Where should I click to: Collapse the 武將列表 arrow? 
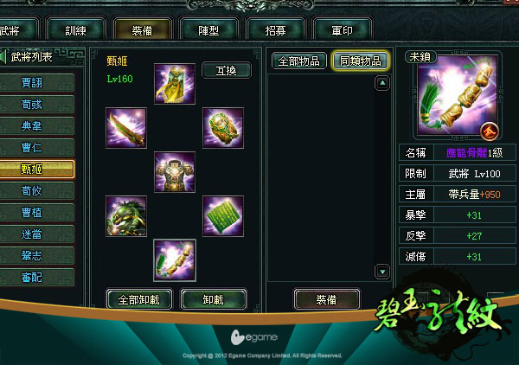click(x=3, y=57)
